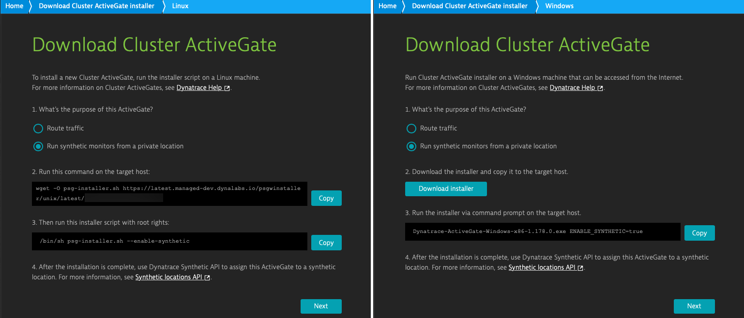Click the Dynatrace-ActiveGate-Windows exe command box

pos(543,232)
